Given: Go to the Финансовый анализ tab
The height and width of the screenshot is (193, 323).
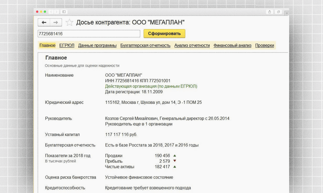Looking at the screenshot, I should pos(232,45).
